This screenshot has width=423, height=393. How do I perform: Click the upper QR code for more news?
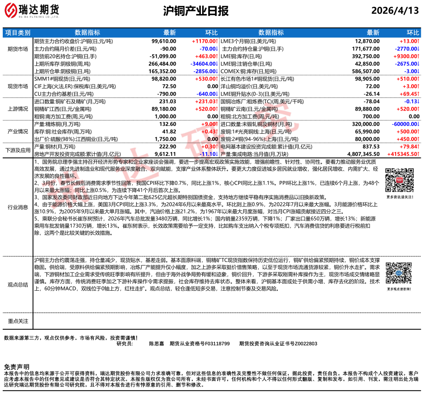coord(399,180)
